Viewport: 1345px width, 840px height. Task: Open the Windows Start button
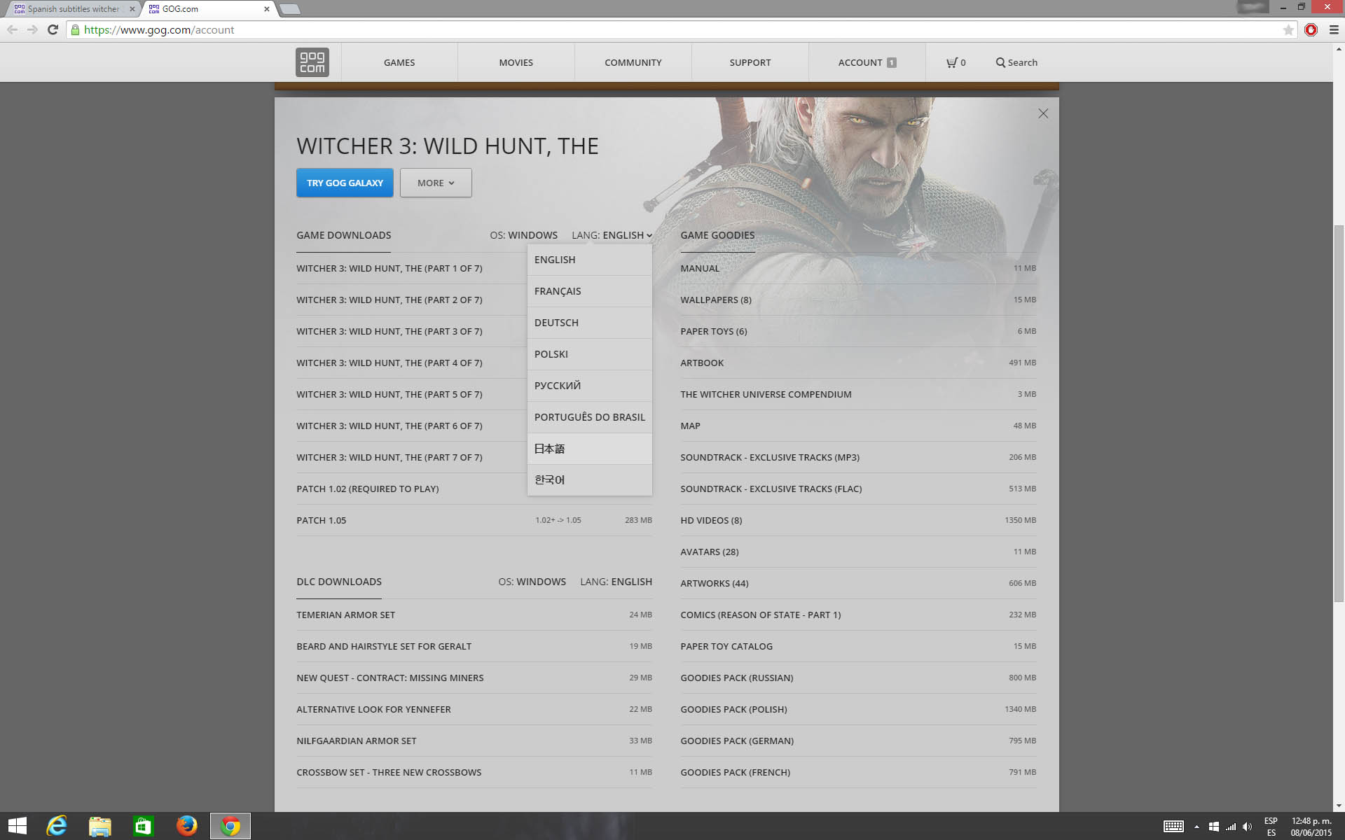point(18,826)
